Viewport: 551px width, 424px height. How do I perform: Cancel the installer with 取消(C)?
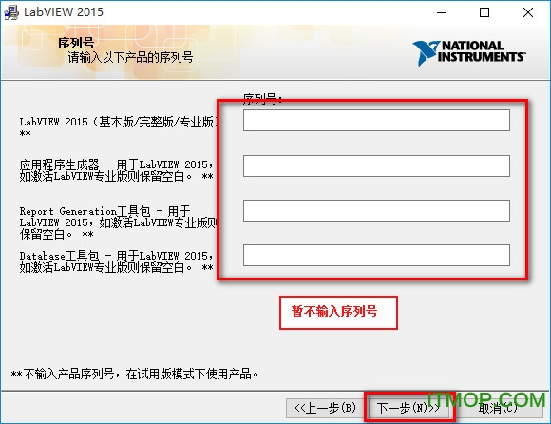tap(498, 408)
